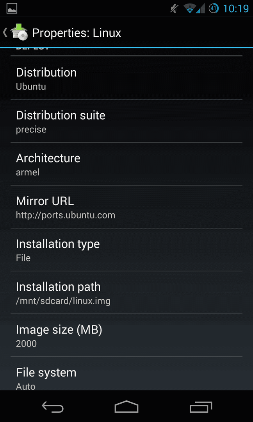The width and height of the screenshot is (253, 422).
Task: Tap the back chevron beside the app icon
Action: point(5,32)
